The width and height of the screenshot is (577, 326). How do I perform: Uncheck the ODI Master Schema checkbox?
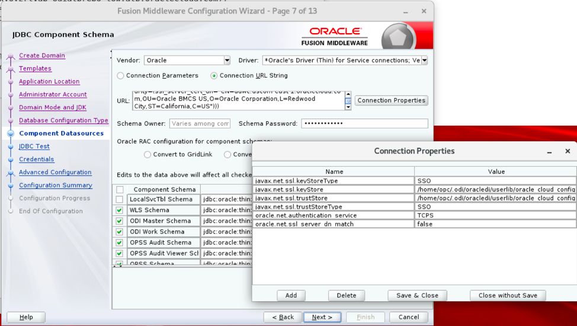[x=120, y=221]
